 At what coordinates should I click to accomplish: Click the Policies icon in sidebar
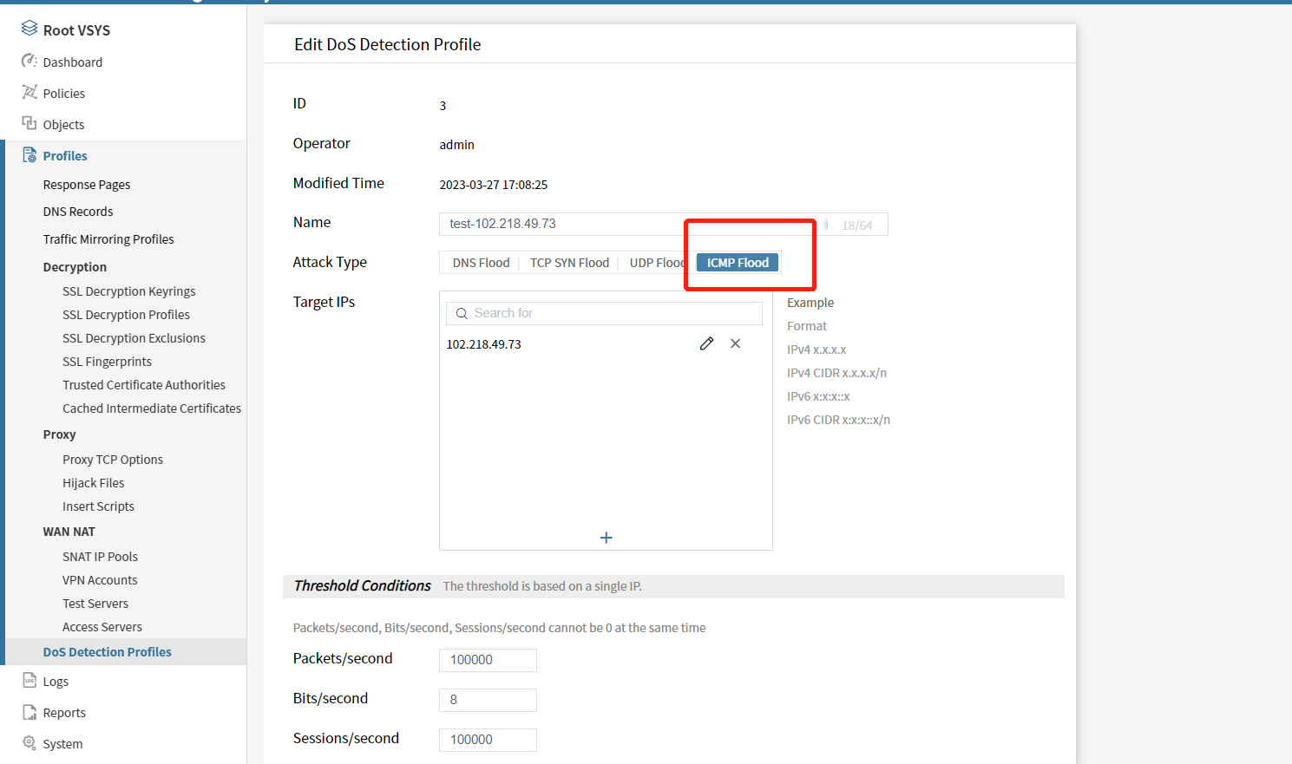pos(30,93)
